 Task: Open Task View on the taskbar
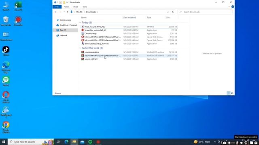[x=58, y=142]
